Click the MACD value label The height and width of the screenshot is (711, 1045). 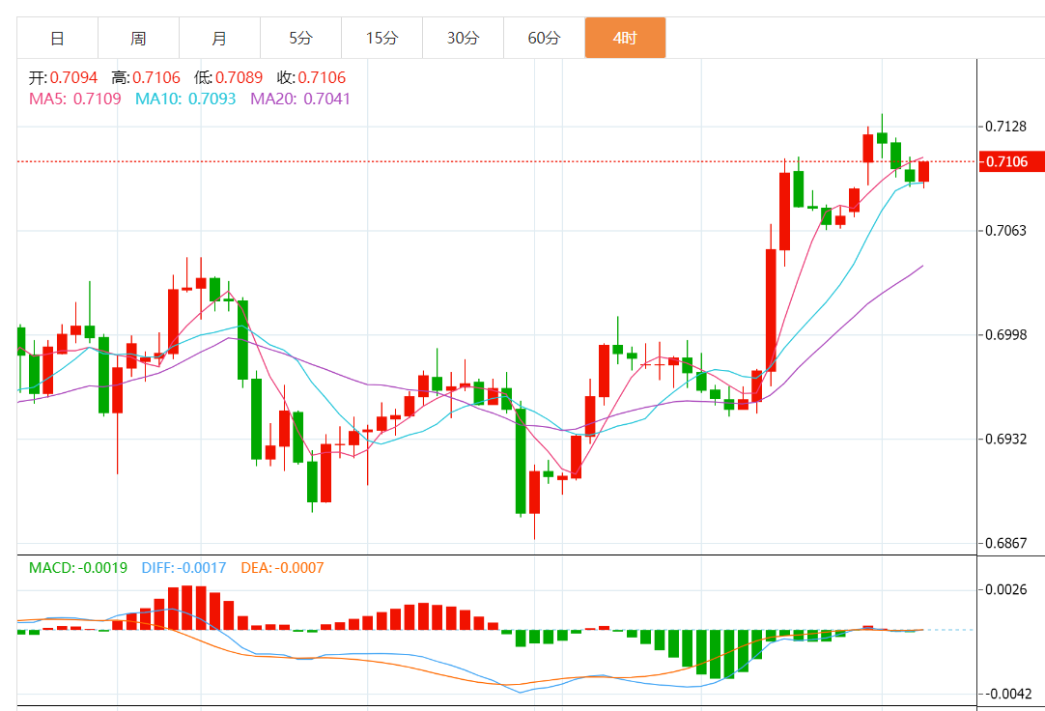pyautogui.click(x=78, y=568)
